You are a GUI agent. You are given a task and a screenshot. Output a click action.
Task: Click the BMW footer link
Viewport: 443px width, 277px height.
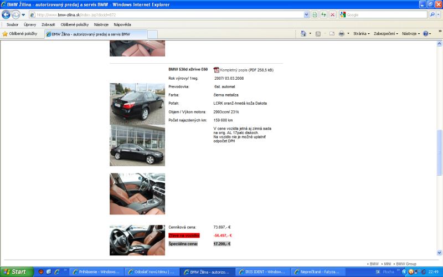tap(374, 264)
